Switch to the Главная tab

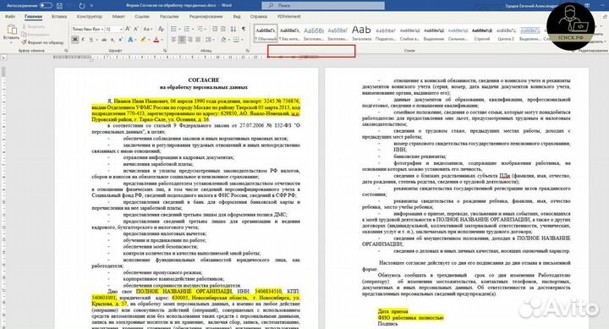(33, 17)
